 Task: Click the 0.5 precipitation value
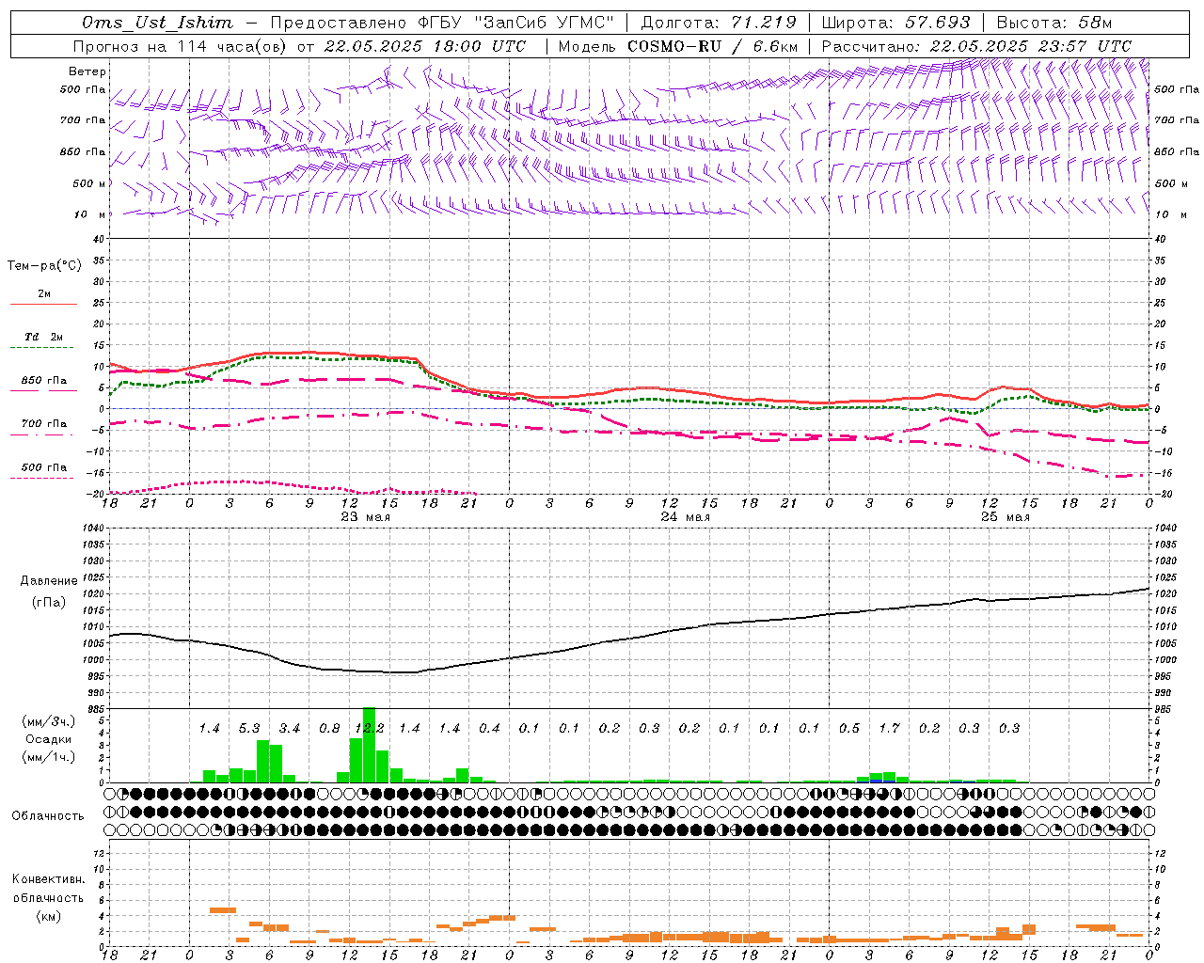849,729
